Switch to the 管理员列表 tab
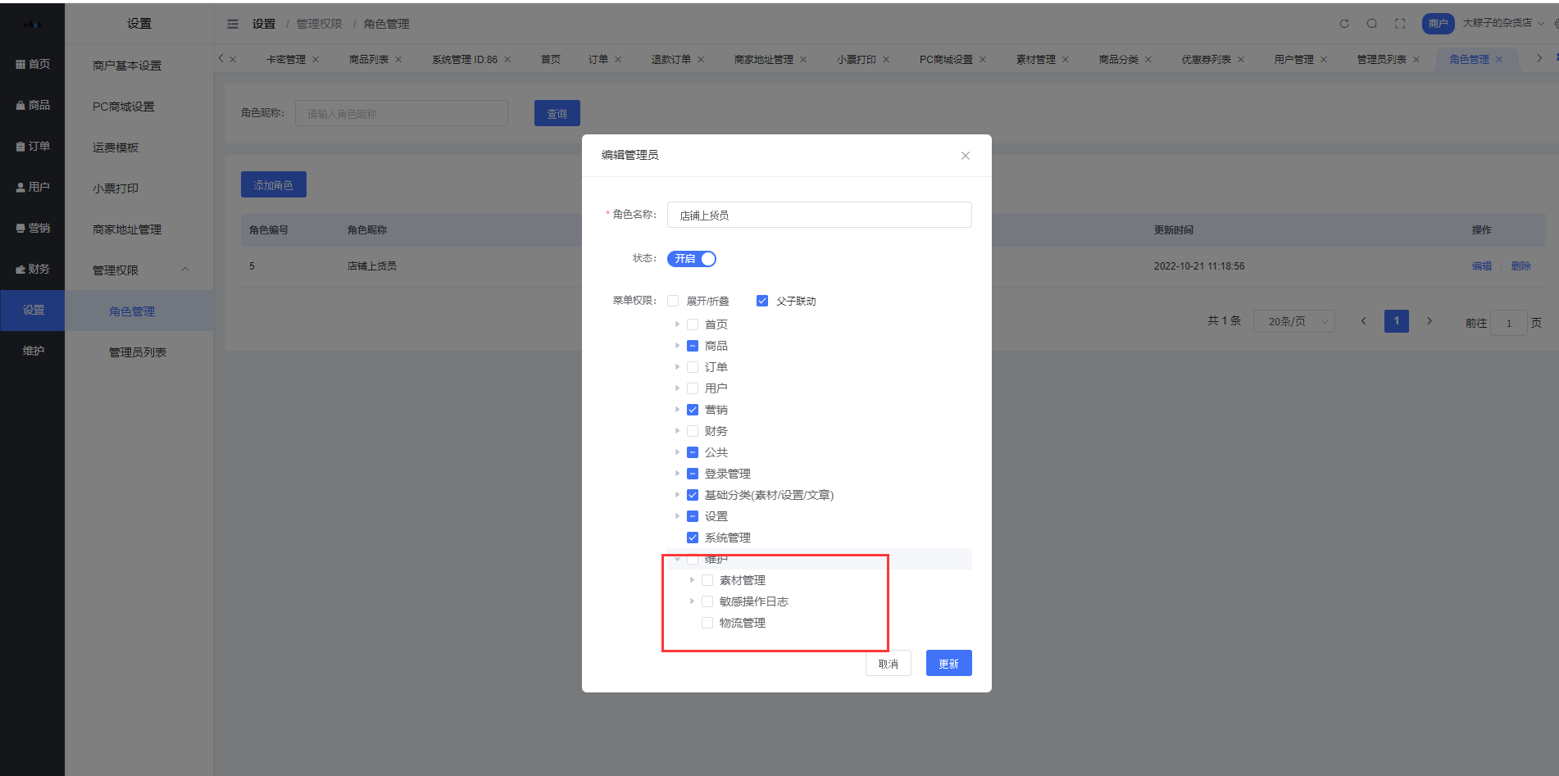 tap(1381, 59)
